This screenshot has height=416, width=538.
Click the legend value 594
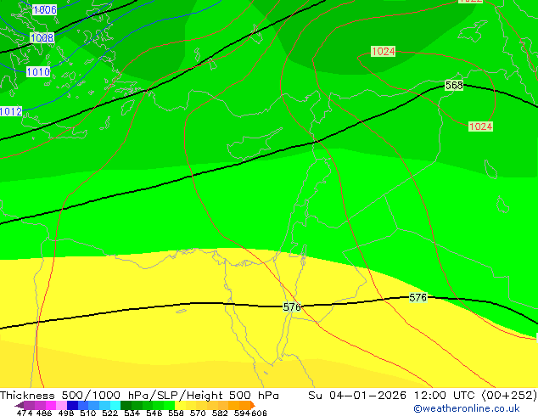242,413
